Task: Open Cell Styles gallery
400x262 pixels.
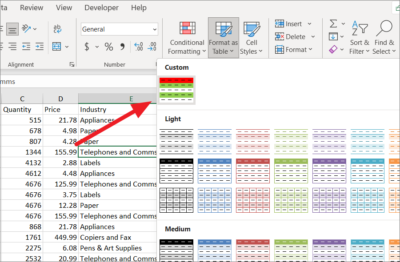Action: click(x=251, y=38)
